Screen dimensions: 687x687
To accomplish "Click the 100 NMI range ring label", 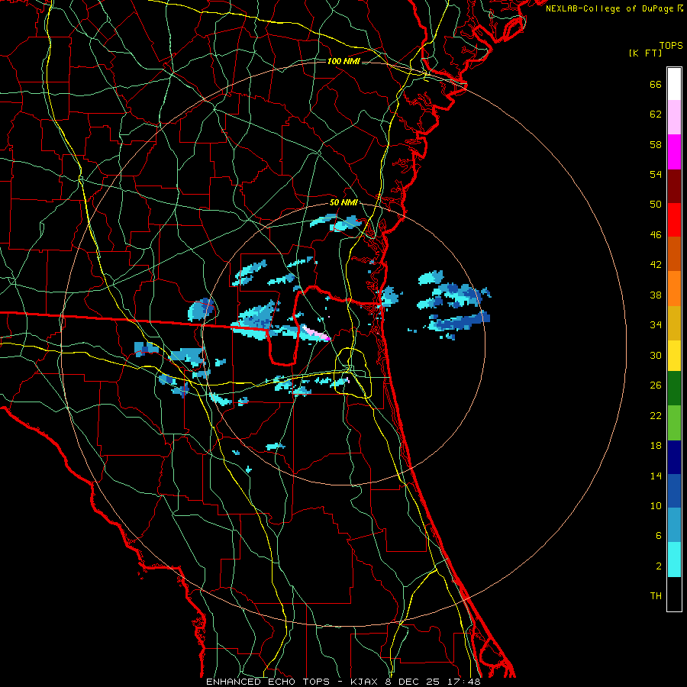I will click(343, 61).
